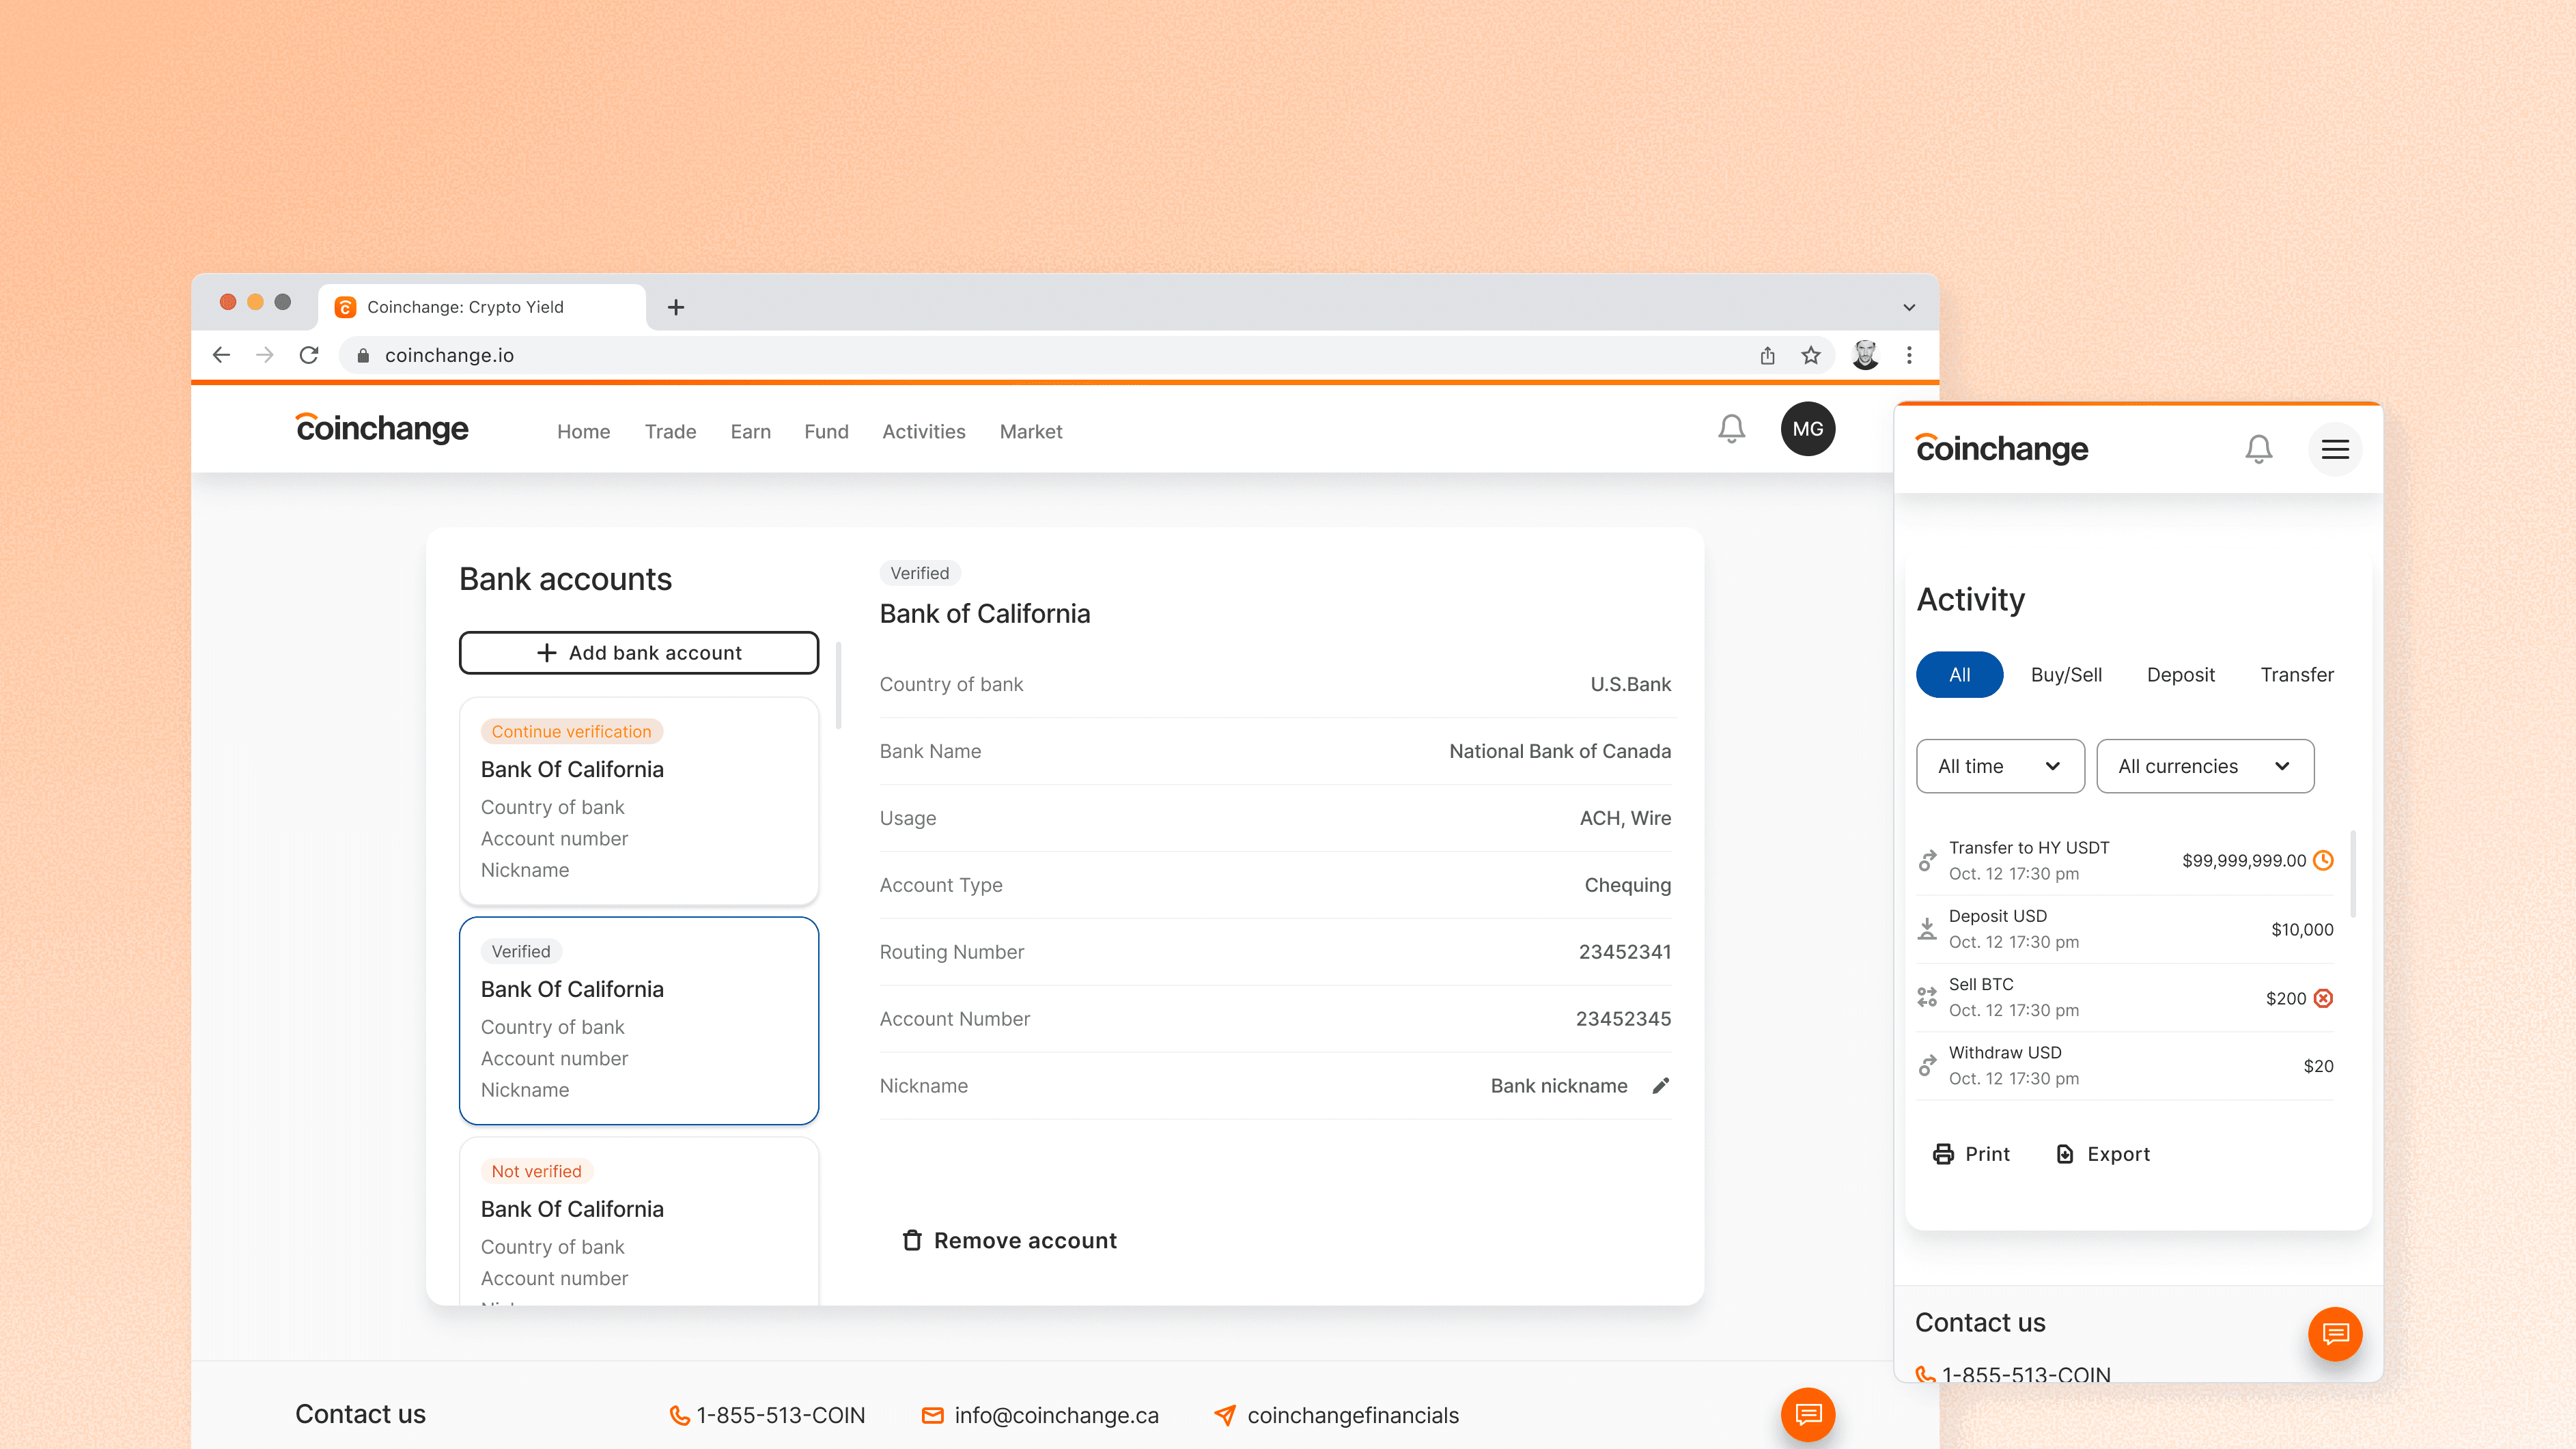Reload the page in browser

click(309, 355)
